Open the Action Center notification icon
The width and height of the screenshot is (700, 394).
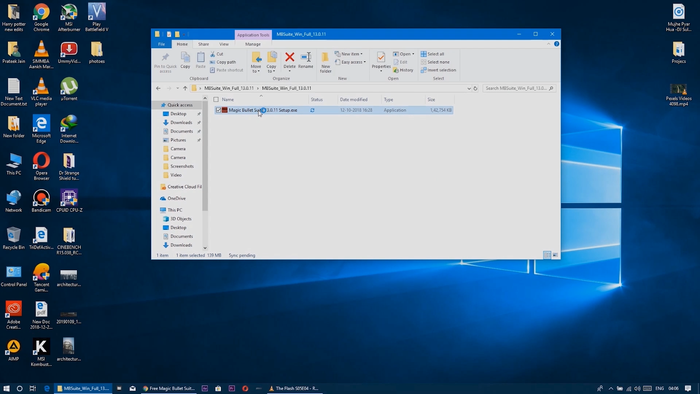tap(688, 388)
